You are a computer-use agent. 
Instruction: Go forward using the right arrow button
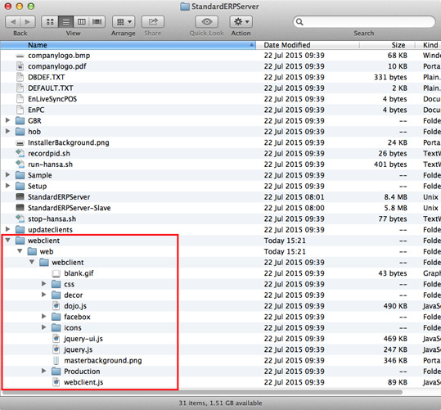[28, 21]
